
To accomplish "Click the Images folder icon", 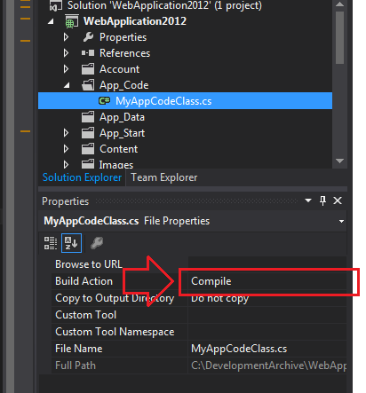I will point(88,164).
